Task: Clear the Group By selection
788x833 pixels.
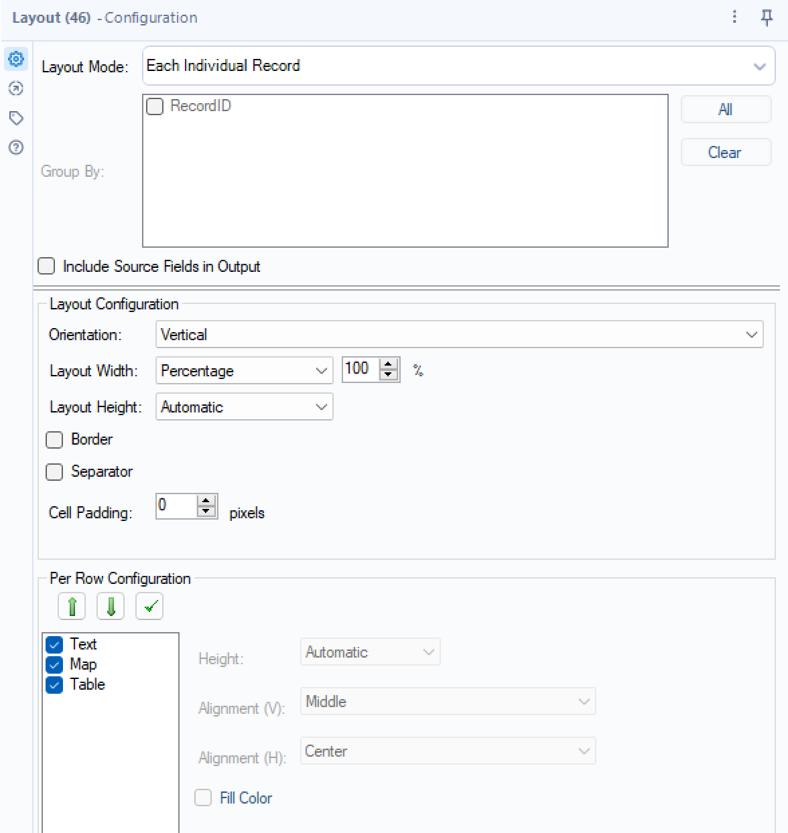Action: [726, 152]
